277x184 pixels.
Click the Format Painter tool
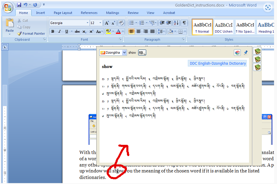click(x=31, y=34)
